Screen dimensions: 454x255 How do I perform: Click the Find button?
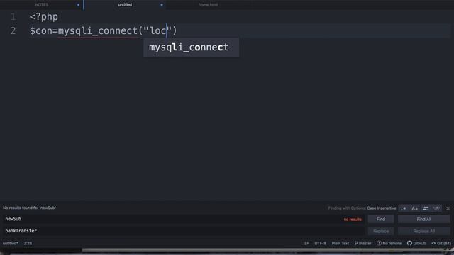pos(381,219)
